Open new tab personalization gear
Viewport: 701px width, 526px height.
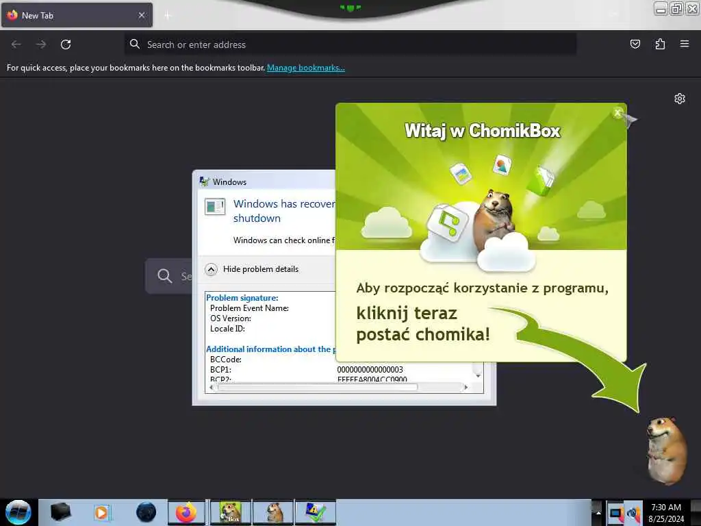[x=680, y=99]
